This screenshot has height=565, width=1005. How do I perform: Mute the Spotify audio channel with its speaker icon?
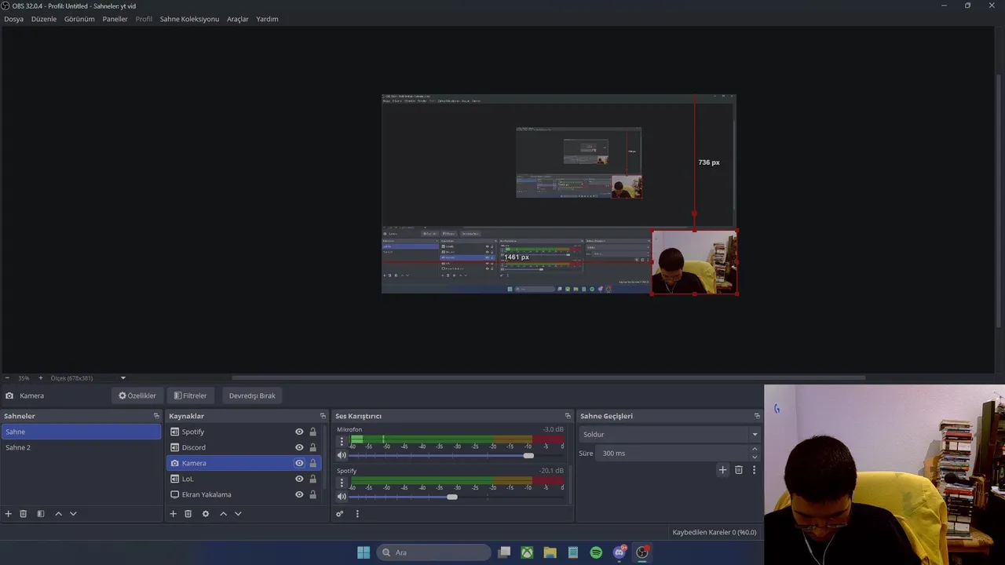(x=342, y=497)
